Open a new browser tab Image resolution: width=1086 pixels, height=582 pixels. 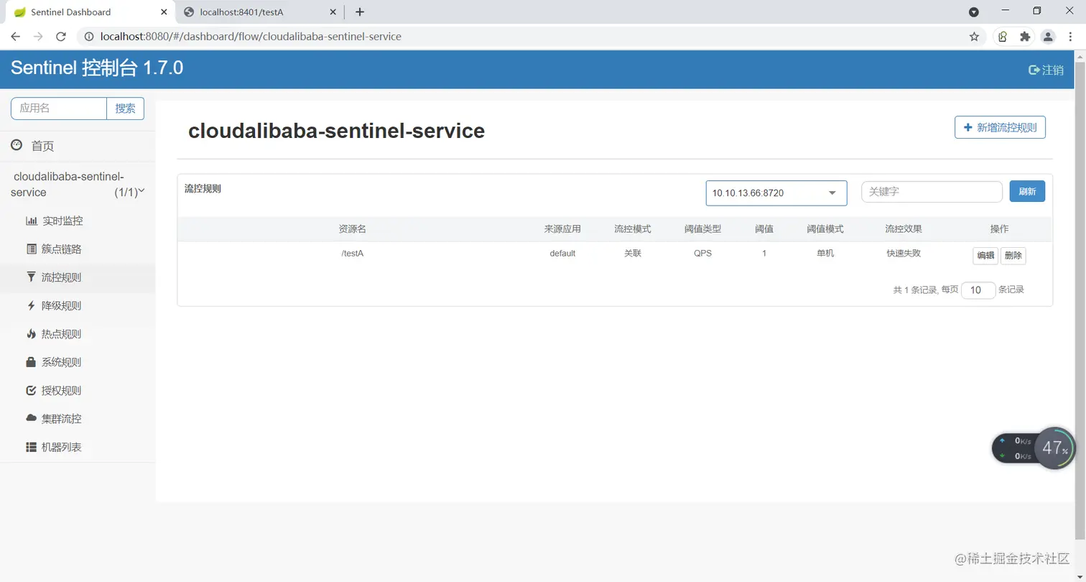pos(360,11)
